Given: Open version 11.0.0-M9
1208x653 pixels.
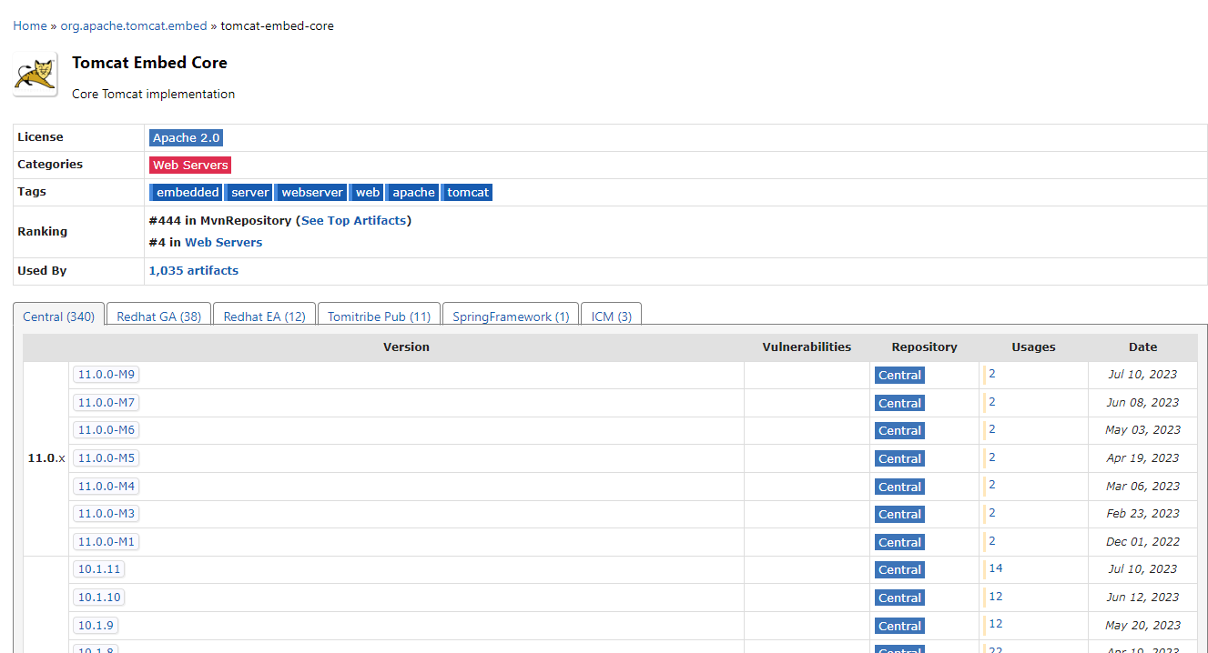Looking at the screenshot, I should click(107, 374).
